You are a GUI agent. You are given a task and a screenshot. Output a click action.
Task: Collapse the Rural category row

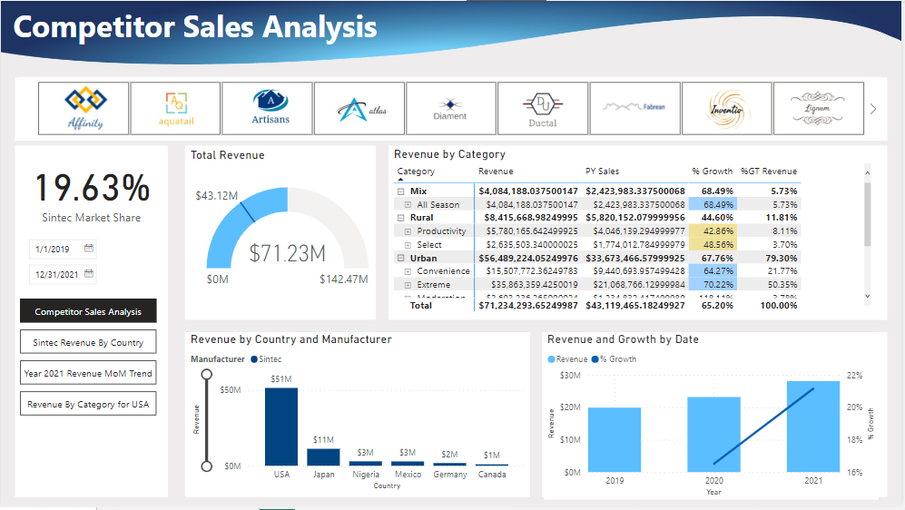pyautogui.click(x=400, y=218)
